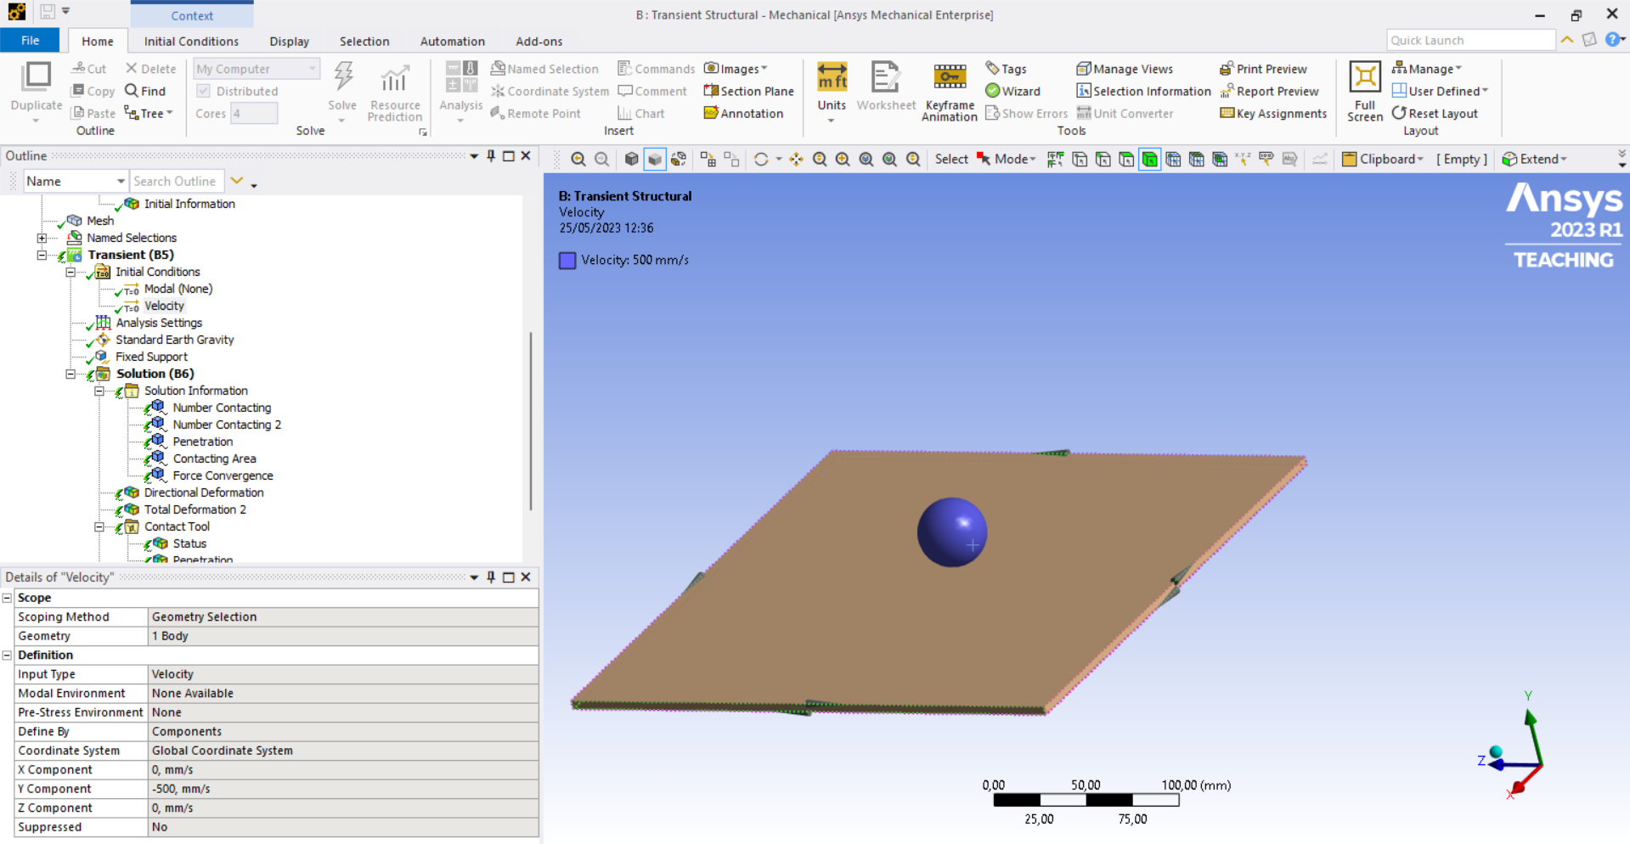Screen dimensions: 1630x844
Task: Collapse the Initial Conditions node
Action: tap(71, 272)
